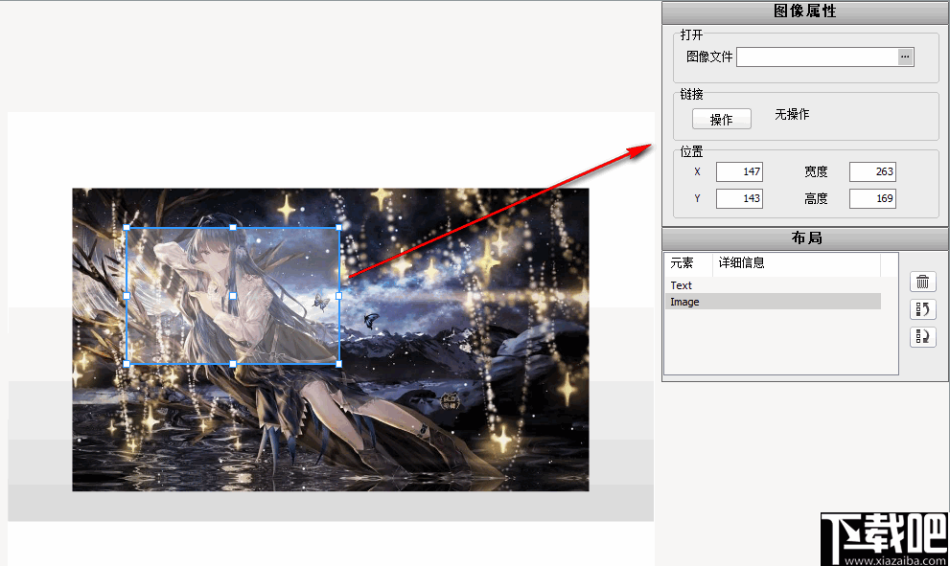Click the bottom-center selection handle
The width and height of the screenshot is (950, 566).
[233, 364]
